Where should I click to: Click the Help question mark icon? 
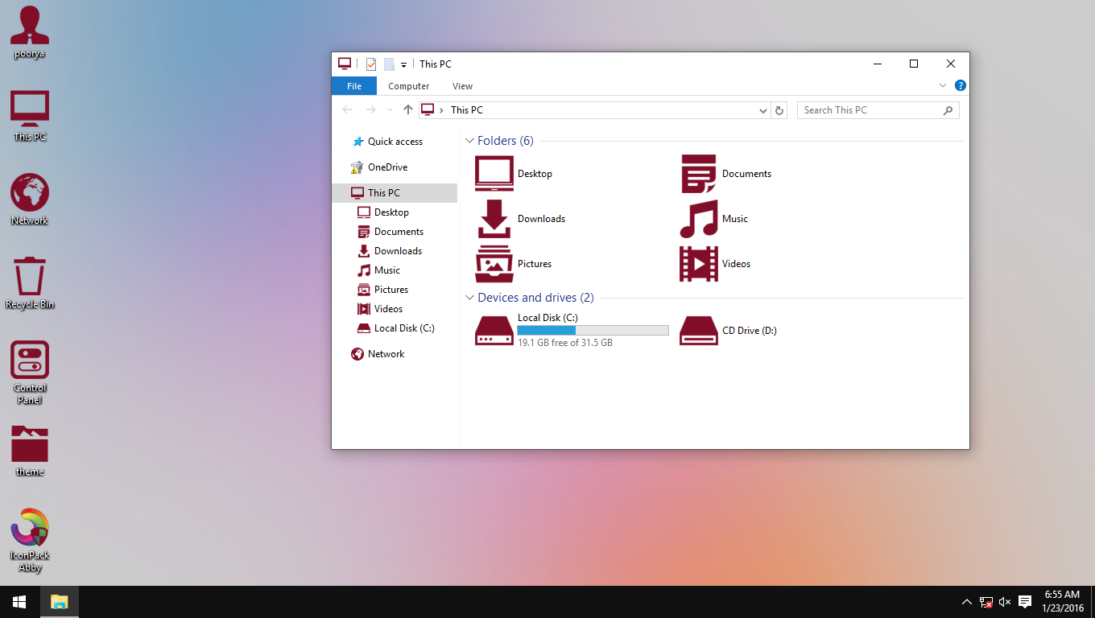(x=960, y=86)
